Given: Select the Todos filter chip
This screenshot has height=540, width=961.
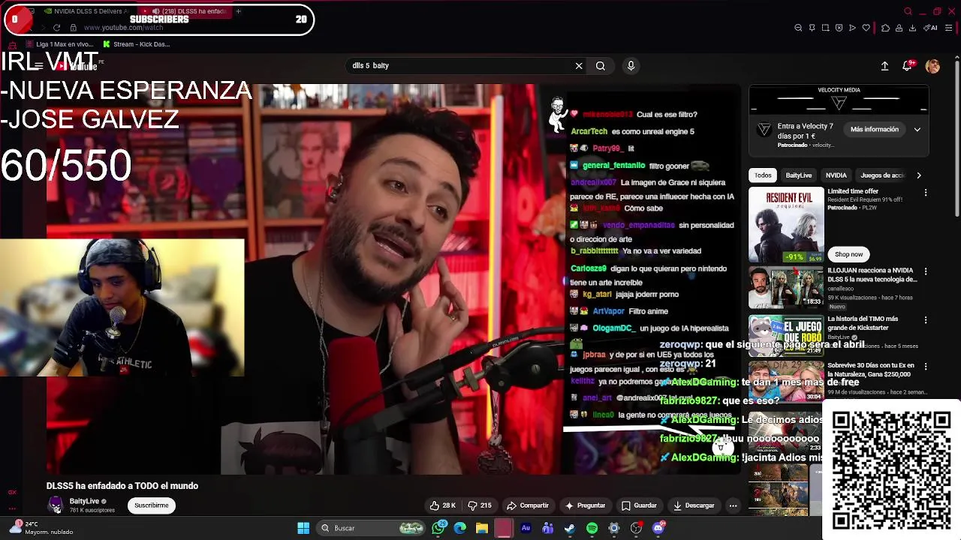Looking at the screenshot, I should pos(763,175).
